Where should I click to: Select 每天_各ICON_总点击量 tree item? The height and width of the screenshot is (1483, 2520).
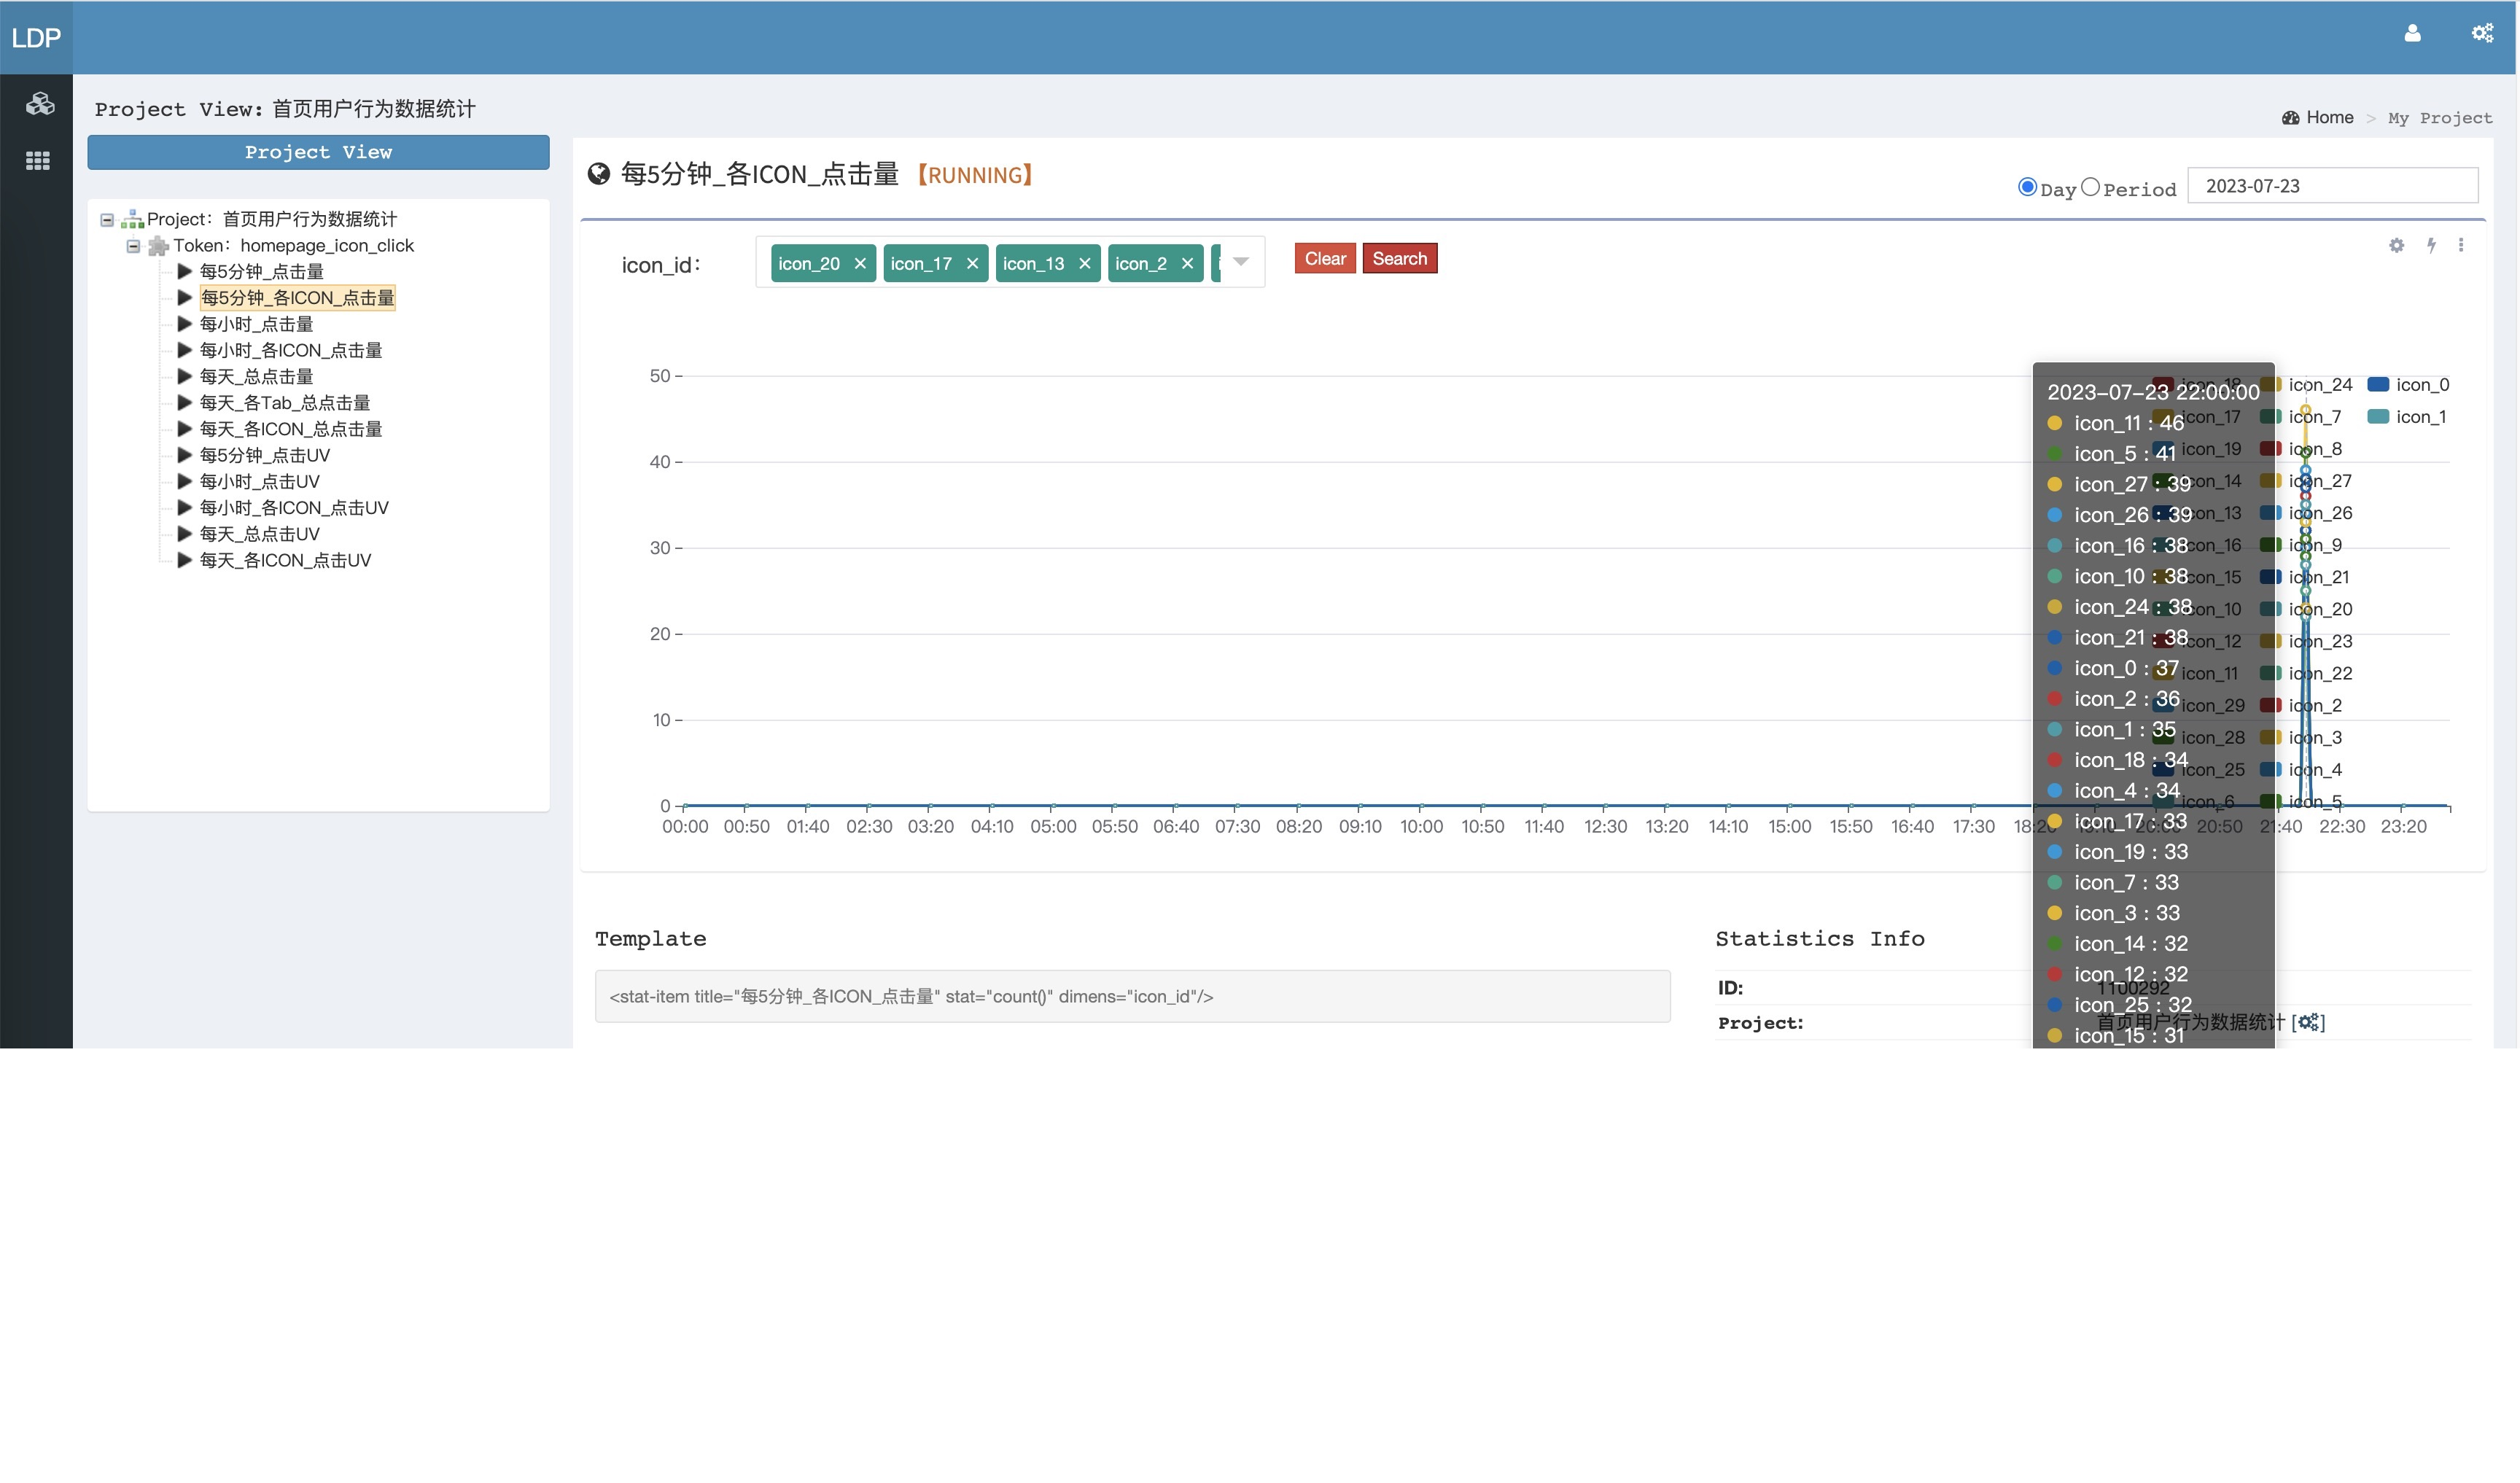(x=291, y=429)
